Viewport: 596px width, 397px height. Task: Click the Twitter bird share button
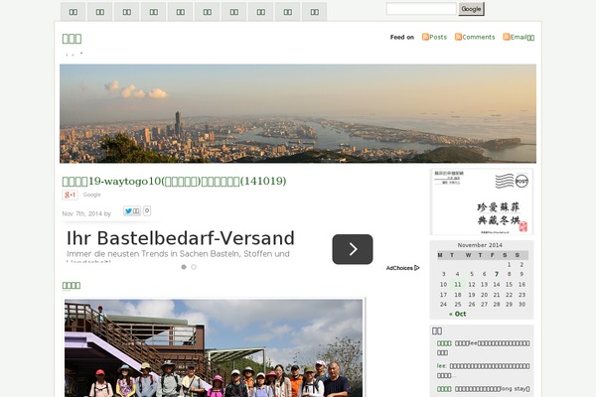point(132,210)
